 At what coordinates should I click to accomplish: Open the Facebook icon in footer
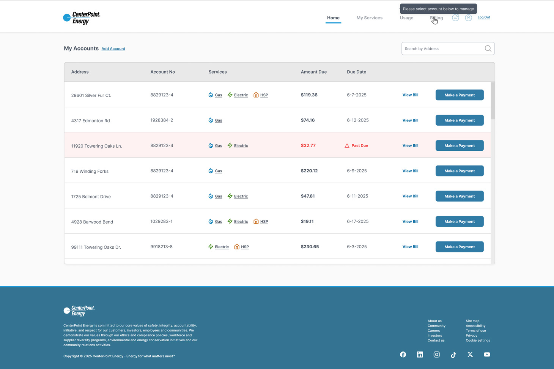403,355
